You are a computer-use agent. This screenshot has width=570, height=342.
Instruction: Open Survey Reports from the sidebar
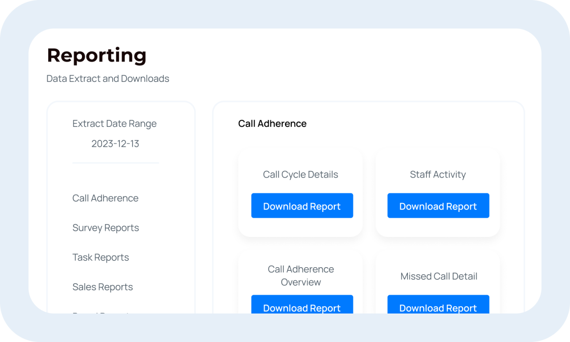tap(106, 228)
